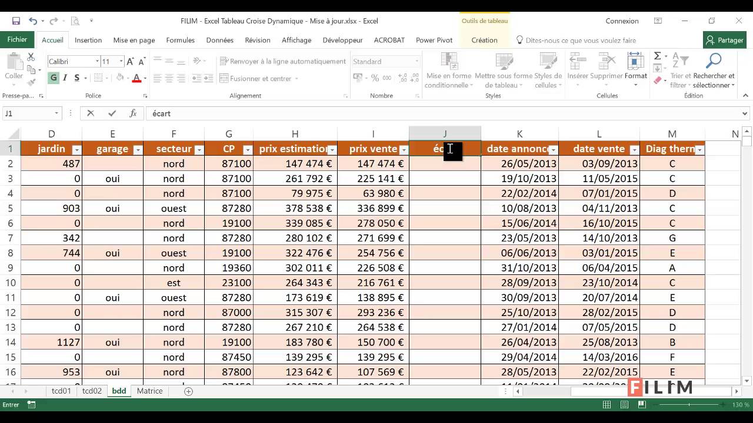Switch to the Insertion tab
Screen dimensions: 753x423
pyautogui.click(x=88, y=40)
